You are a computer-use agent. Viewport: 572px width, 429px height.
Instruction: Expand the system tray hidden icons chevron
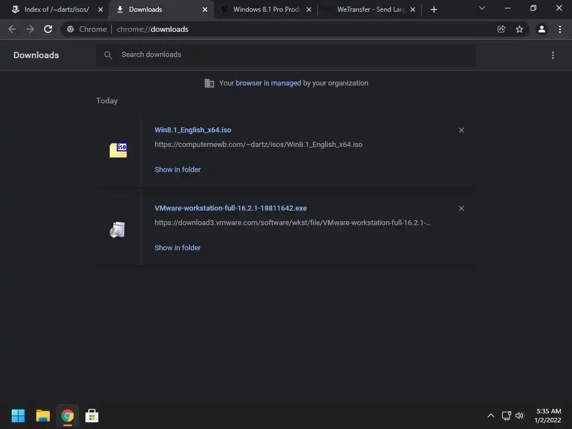[491, 416]
